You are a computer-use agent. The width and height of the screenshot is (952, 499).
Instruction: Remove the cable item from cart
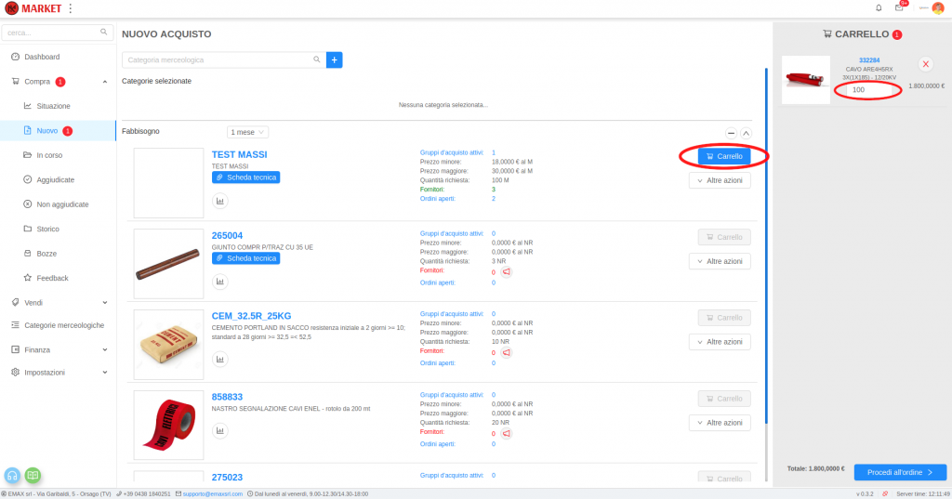(925, 64)
